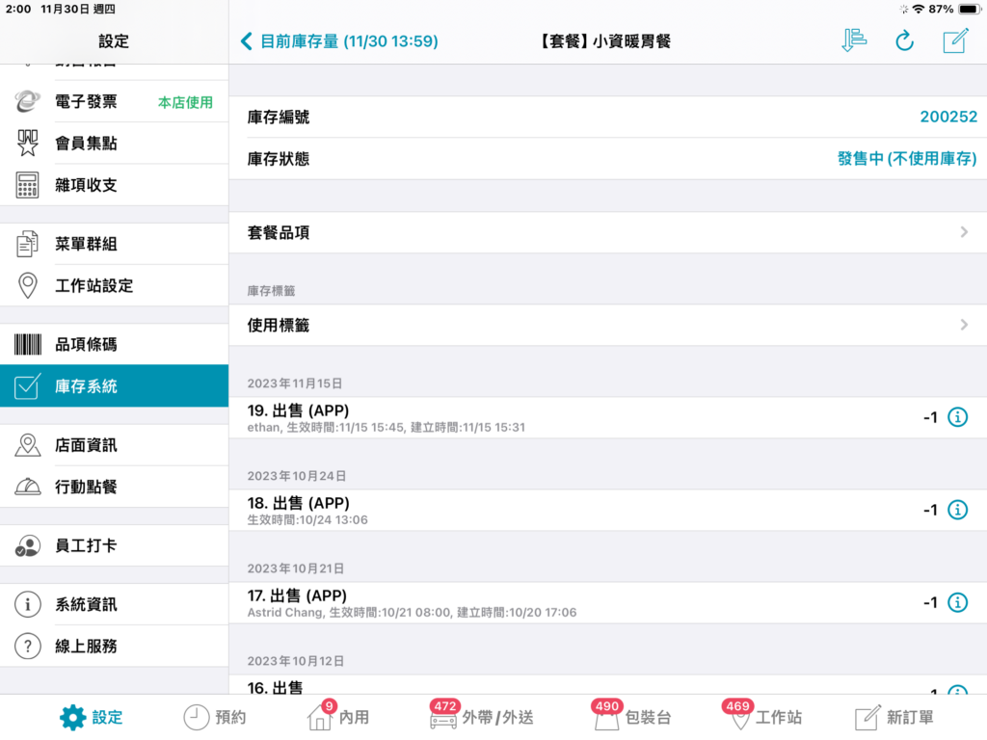Open 電子發票 settings
The width and height of the screenshot is (987, 740).
(114, 101)
